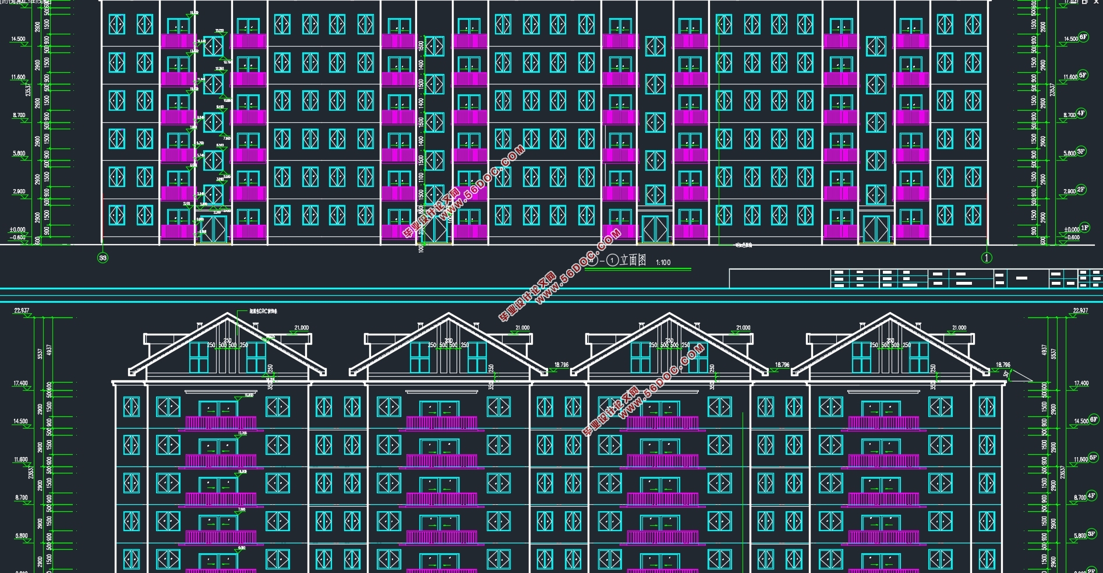Click 11.600 level mark left of upper elevation
The width and height of the screenshot is (1103, 573).
pyautogui.click(x=18, y=77)
